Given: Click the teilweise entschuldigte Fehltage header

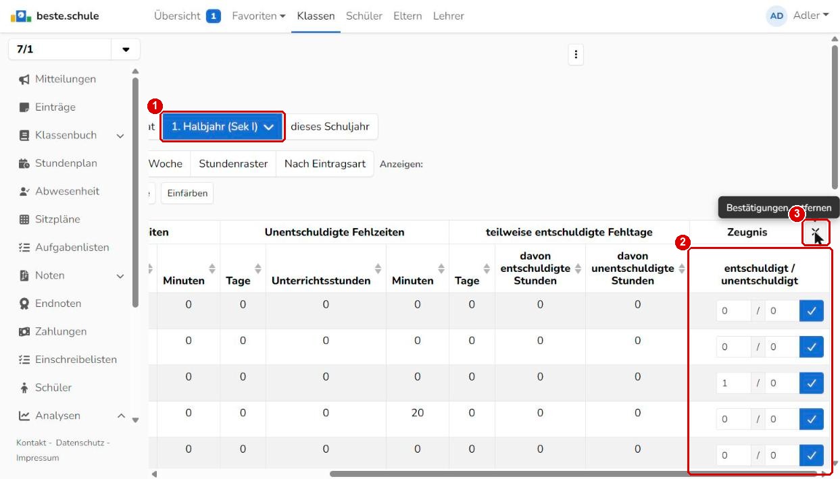Looking at the screenshot, I should click(x=569, y=232).
